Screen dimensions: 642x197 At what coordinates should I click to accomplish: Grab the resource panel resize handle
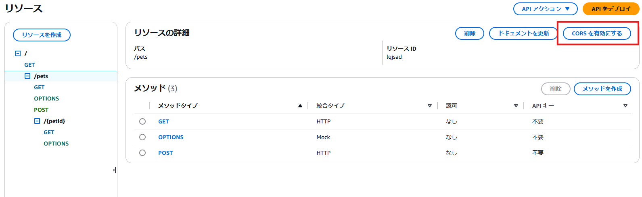[115, 170]
